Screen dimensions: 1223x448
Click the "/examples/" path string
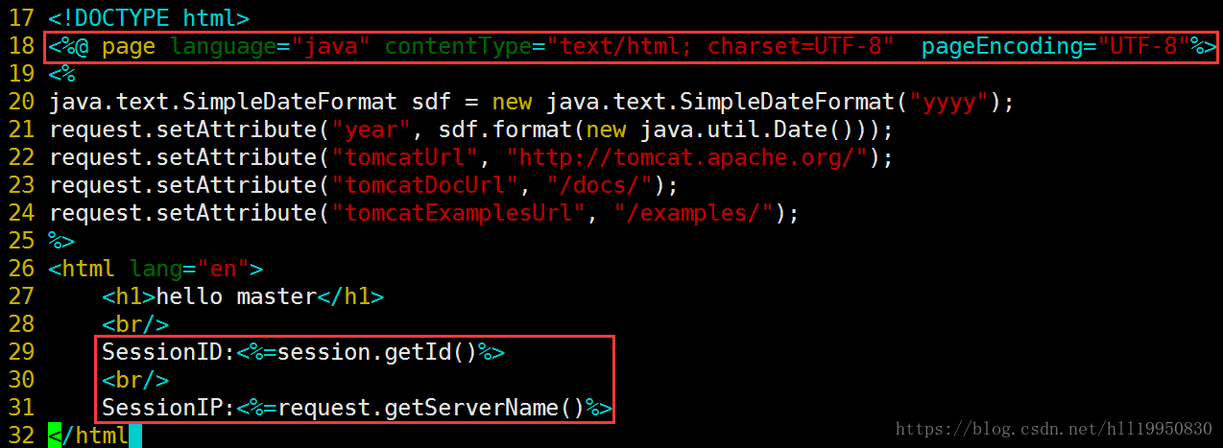(x=694, y=213)
